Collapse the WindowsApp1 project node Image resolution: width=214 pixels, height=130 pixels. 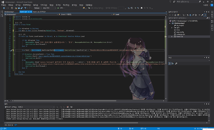click(170, 23)
